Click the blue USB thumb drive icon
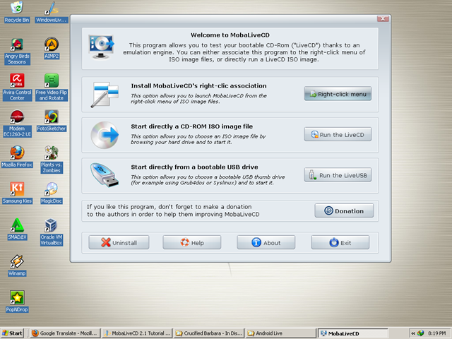 pyautogui.click(x=105, y=175)
